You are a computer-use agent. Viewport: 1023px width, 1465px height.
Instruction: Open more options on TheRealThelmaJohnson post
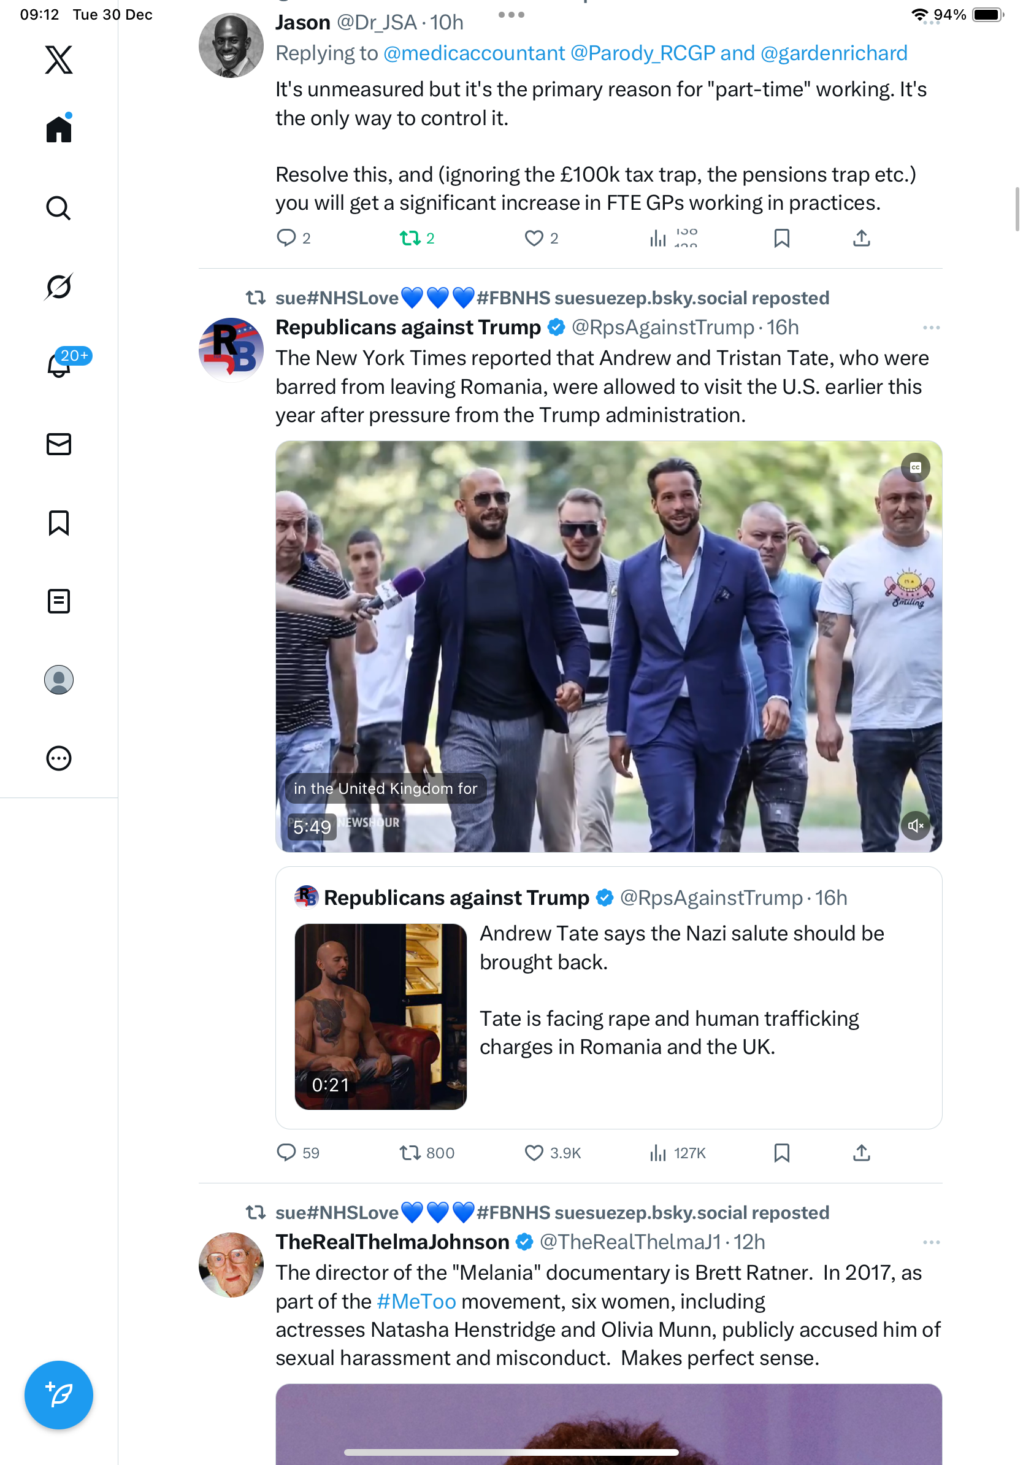(x=930, y=1242)
